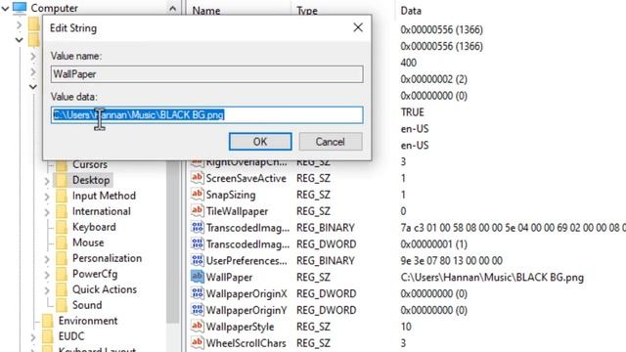Viewport: 626px width, 352px height.
Task: Click the Personalization folder icon
Action: point(62,258)
